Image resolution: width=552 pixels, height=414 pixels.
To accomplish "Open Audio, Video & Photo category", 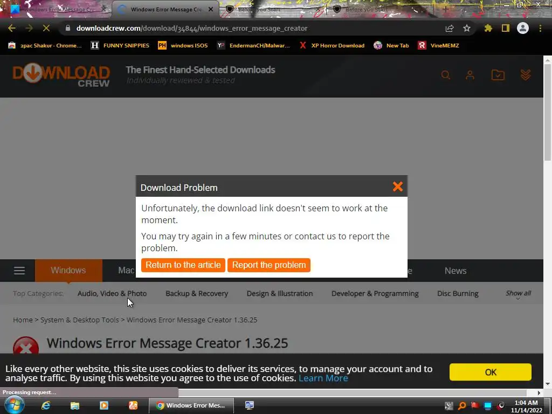I will (112, 294).
